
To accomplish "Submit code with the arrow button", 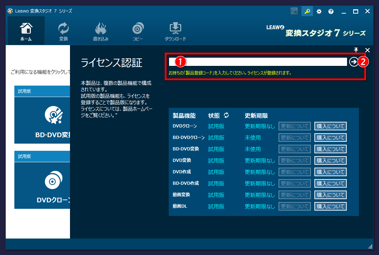I will click(354, 62).
